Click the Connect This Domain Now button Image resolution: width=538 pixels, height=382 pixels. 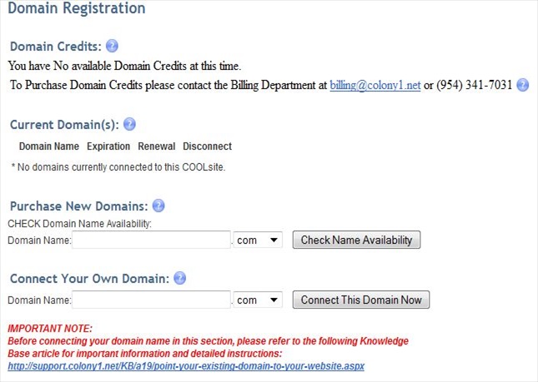coord(360,300)
